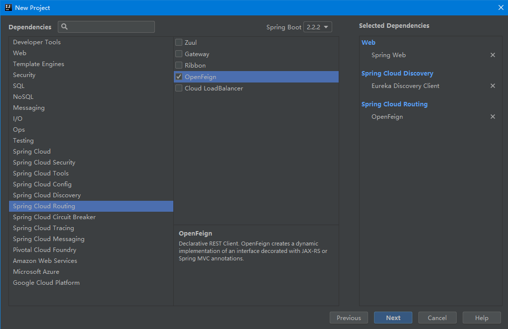508x329 pixels.
Task: Close the New Project dialog
Action: [x=501, y=7]
